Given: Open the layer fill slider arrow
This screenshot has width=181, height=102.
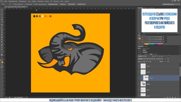Looking at the screenshot, I should tap(168, 62).
